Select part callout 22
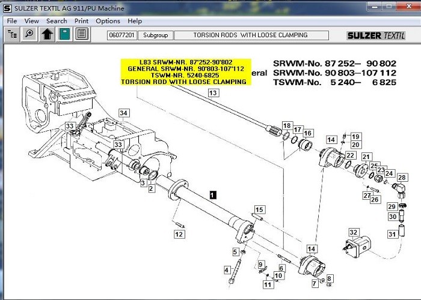This screenshot has height=300, width=421. [x=351, y=155]
